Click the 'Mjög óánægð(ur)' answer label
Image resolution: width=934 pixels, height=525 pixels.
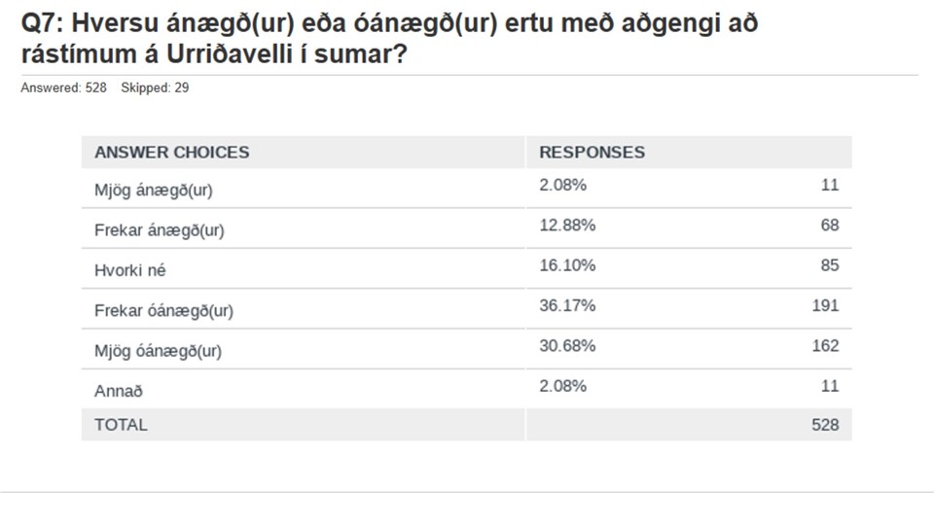pyautogui.click(x=158, y=351)
